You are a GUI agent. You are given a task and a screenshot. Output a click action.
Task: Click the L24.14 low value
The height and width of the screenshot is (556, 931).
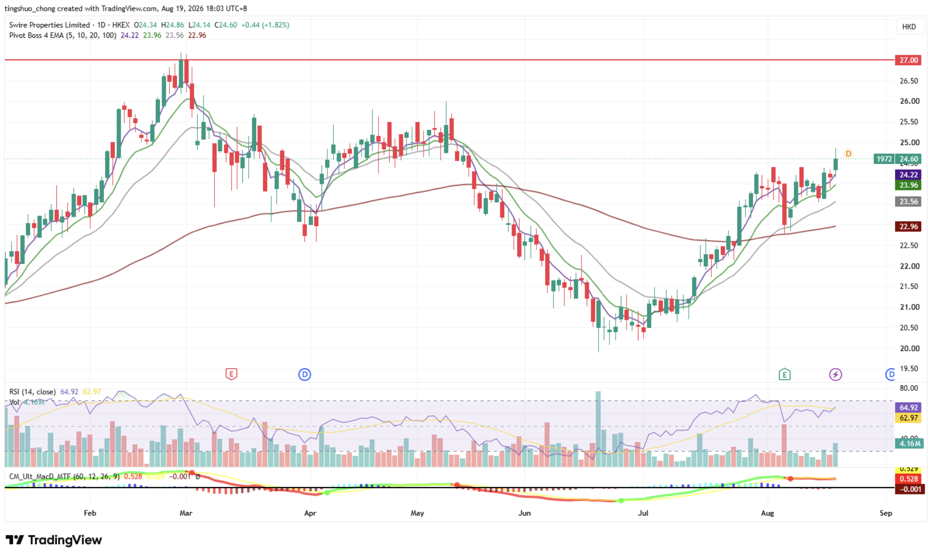pos(199,25)
